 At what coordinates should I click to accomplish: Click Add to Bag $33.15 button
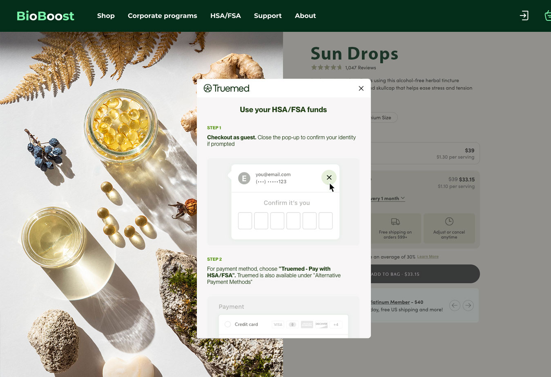pos(425,274)
